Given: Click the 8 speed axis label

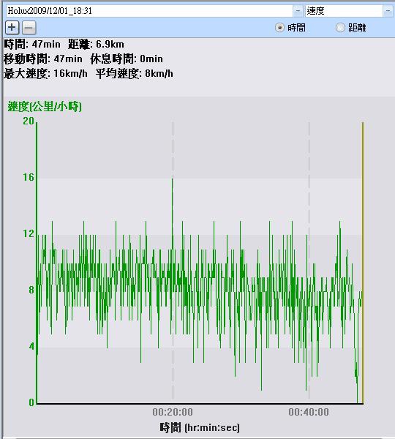Looking at the screenshot, I should (x=31, y=290).
